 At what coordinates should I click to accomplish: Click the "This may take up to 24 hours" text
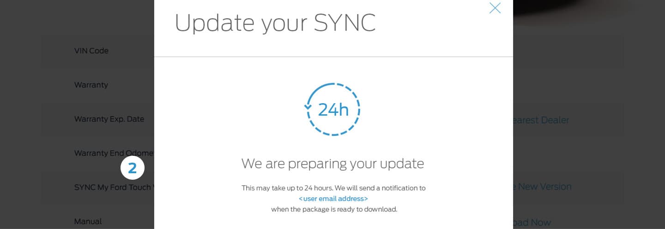(333, 188)
